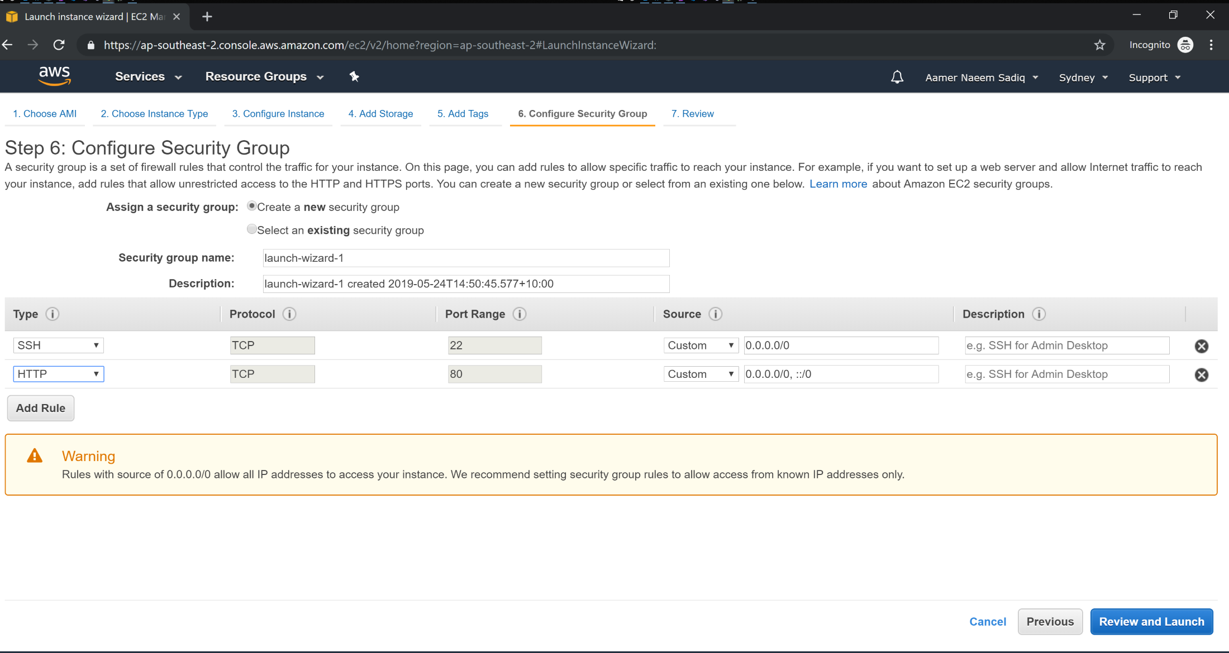Expand the Resource Groups menu
This screenshot has width=1229, height=653.
pos(265,77)
